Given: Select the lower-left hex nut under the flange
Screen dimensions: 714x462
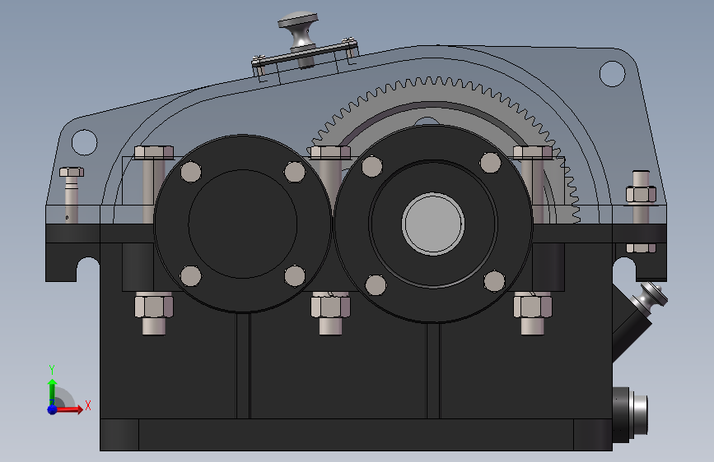Looking at the screenshot, I should 154,306.
